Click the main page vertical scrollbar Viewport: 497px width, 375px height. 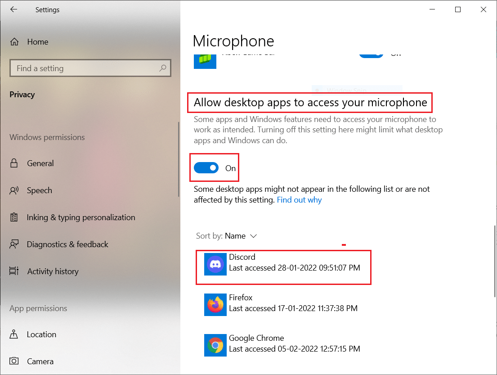494,261
